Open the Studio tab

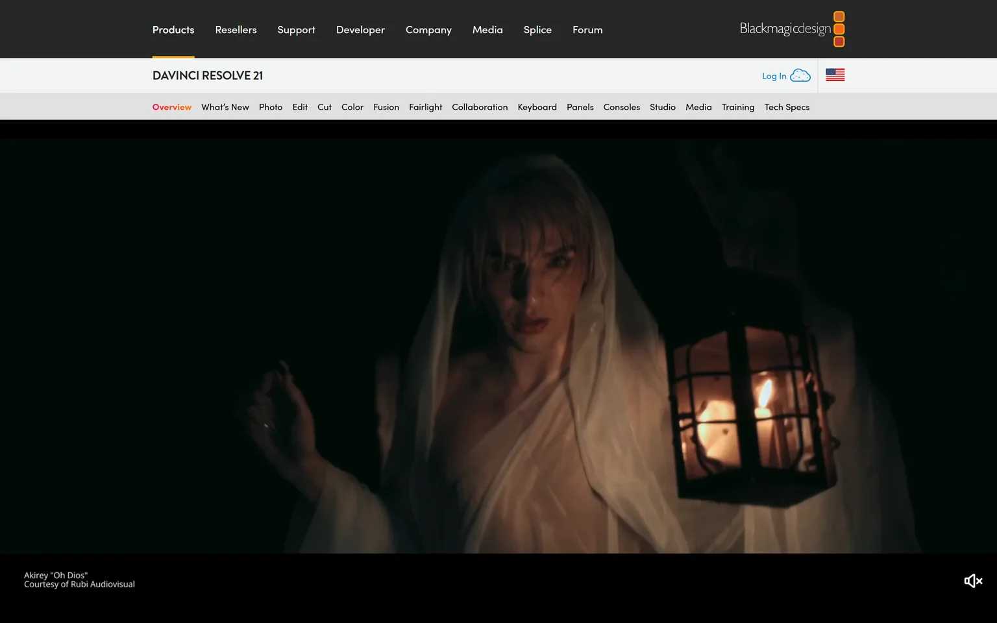[x=663, y=107]
